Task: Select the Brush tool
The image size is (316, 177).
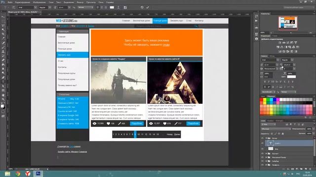Action: tap(3, 47)
